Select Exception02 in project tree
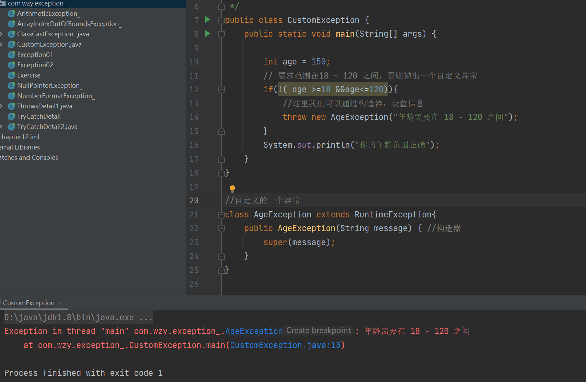 [x=35, y=65]
